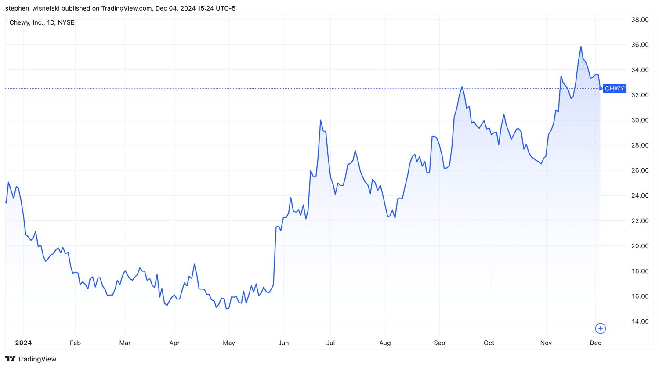Click the blue CHWY price label
This screenshot has height=368, width=659.
tap(615, 88)
